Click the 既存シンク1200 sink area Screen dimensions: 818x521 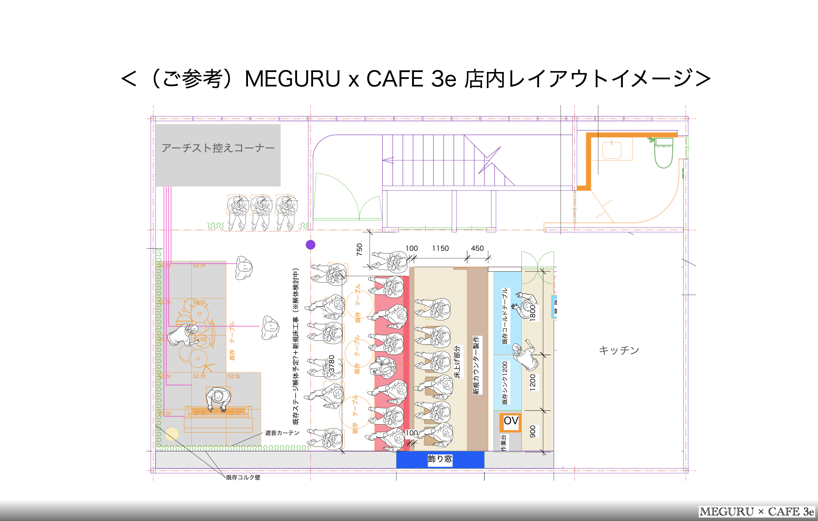point(506,383)
